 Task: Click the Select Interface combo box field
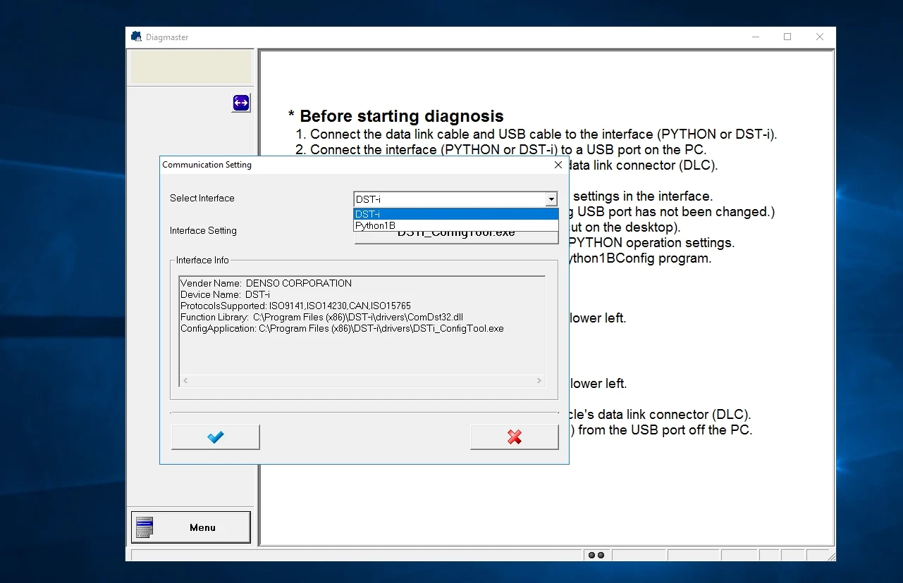[449, 199]
